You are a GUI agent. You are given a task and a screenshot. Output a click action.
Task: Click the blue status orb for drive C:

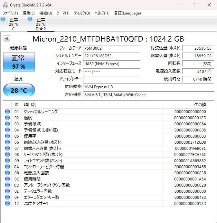coord(3,19)
